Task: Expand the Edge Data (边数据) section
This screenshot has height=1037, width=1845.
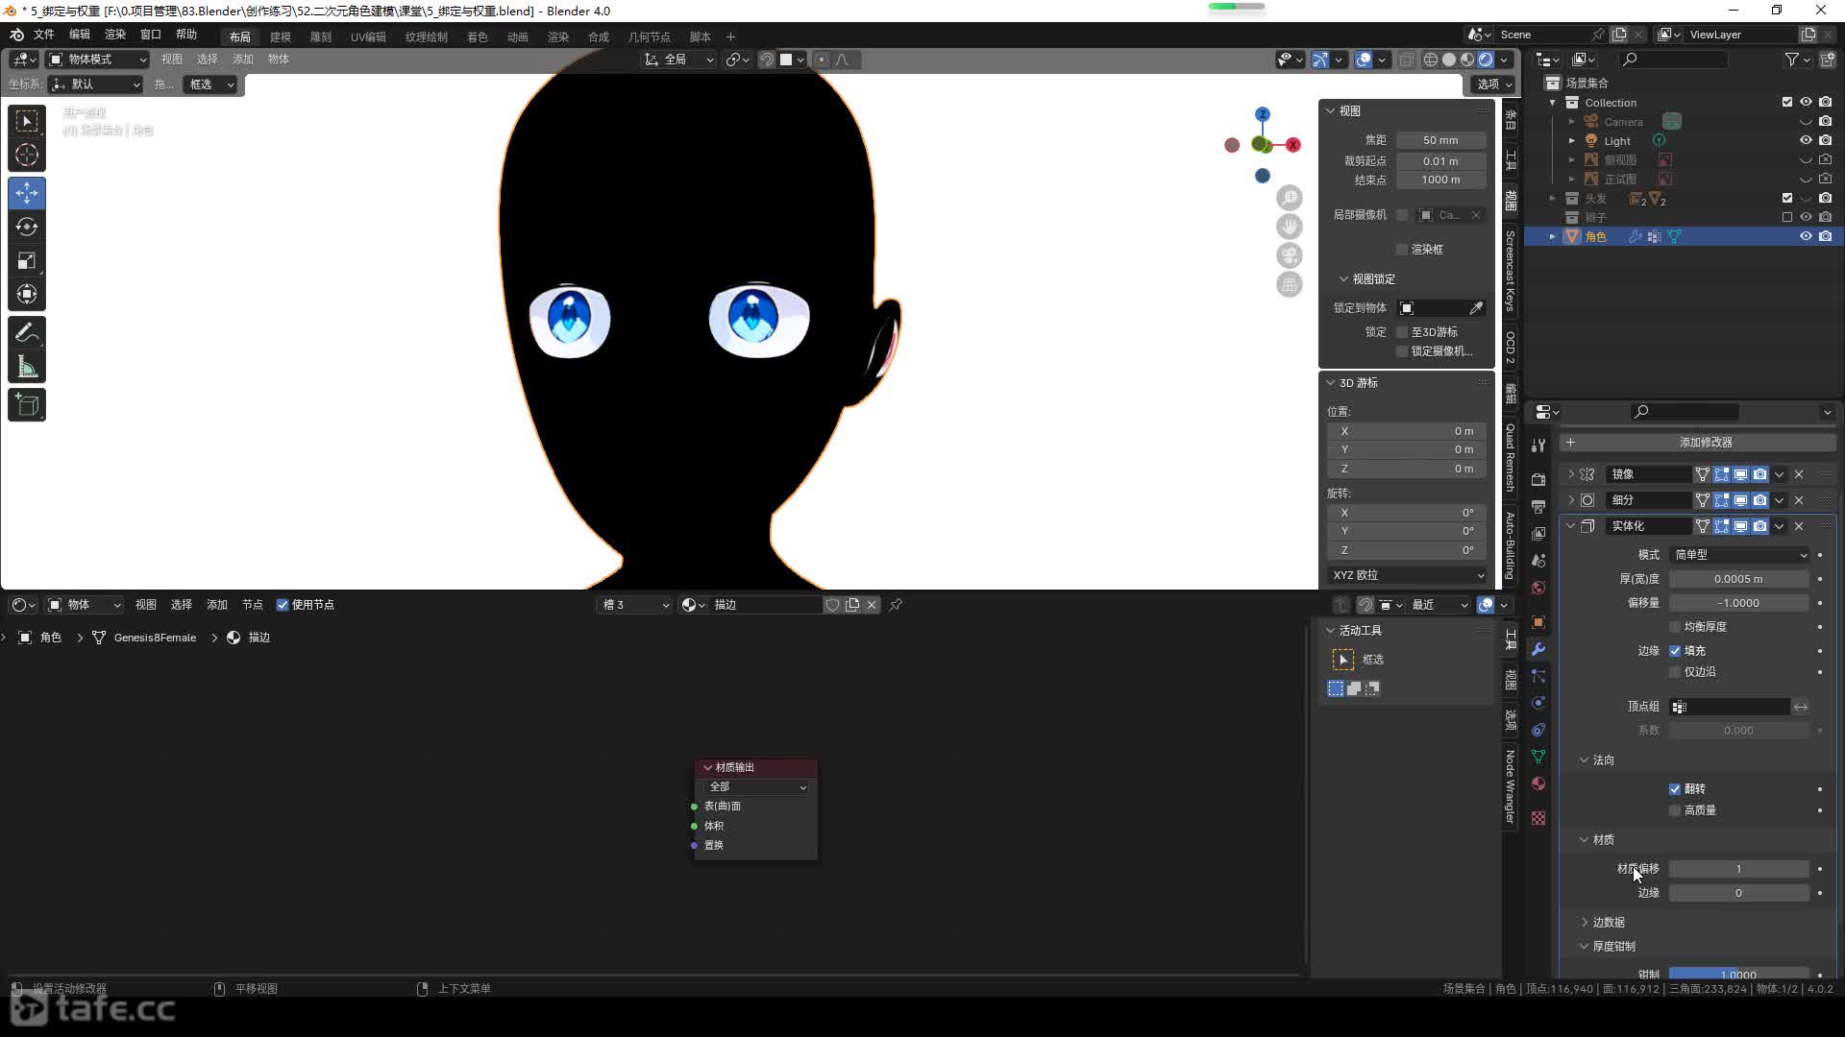Action: point(1586,923)
